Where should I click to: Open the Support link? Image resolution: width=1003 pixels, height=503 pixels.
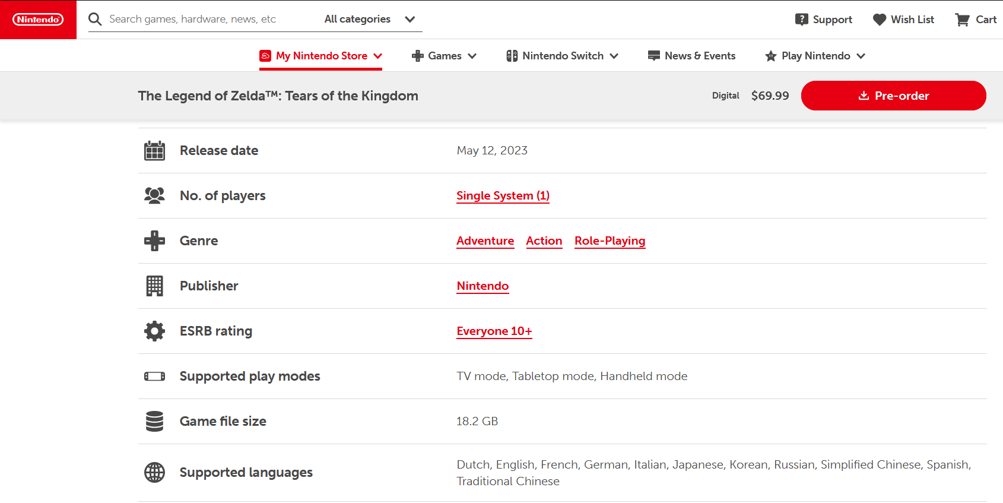coord(824,20)
